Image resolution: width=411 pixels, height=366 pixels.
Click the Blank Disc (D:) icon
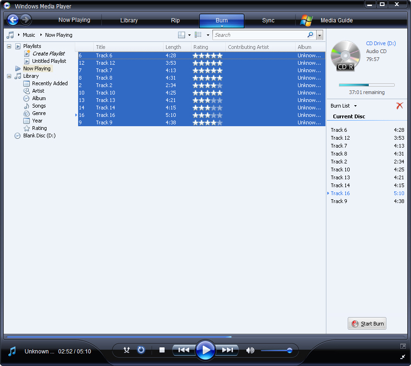click(17, 136)
